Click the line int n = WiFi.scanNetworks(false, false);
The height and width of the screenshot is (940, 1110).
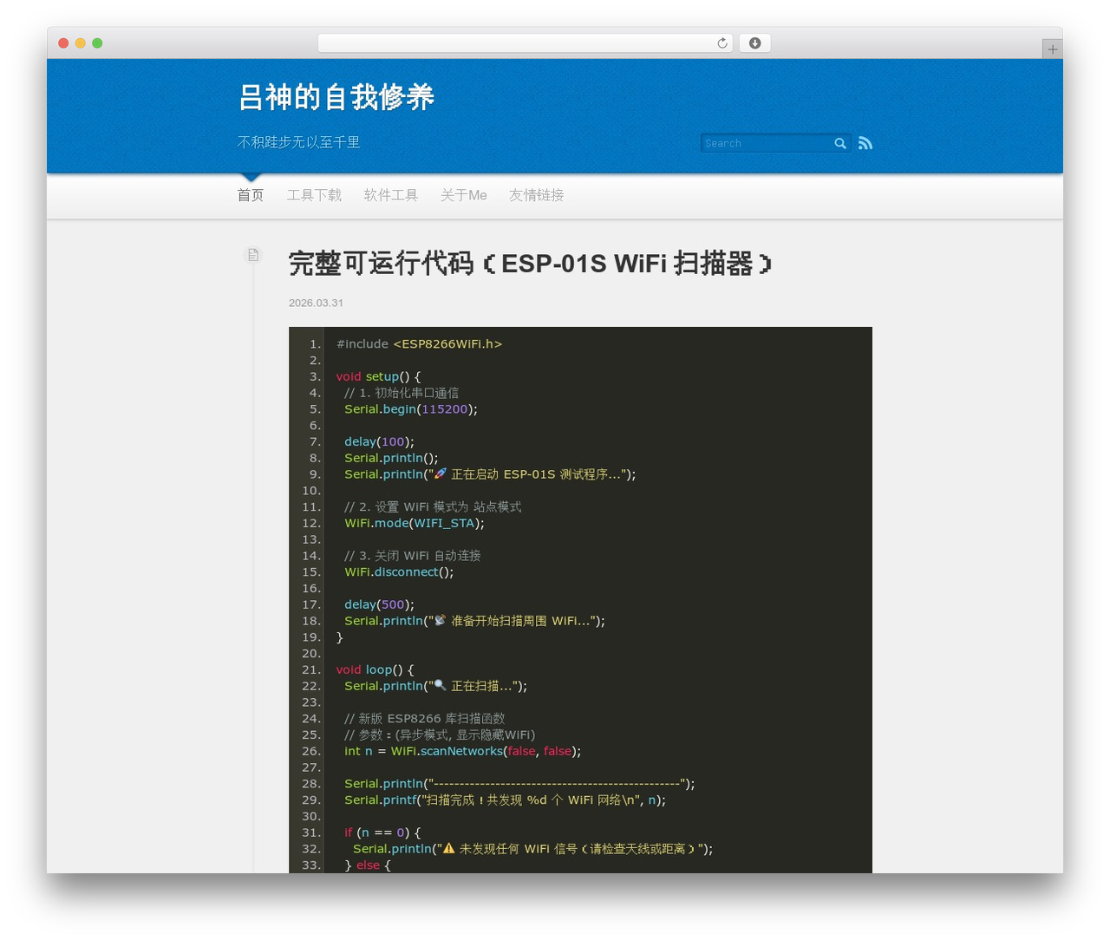(x=462, y=751)
